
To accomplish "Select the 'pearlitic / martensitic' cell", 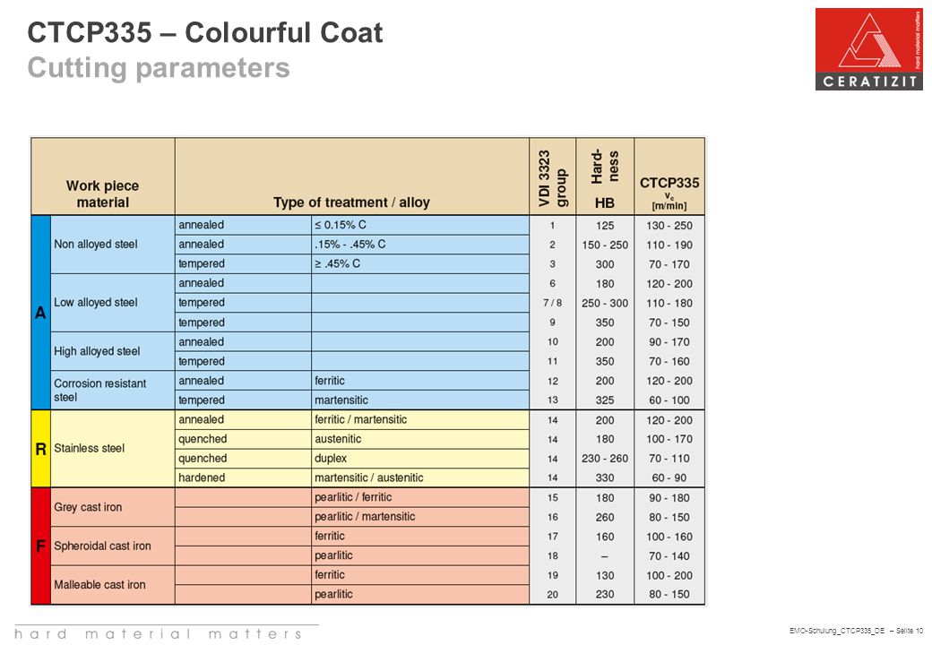I will pyautogui.click(x=419, y=517).
